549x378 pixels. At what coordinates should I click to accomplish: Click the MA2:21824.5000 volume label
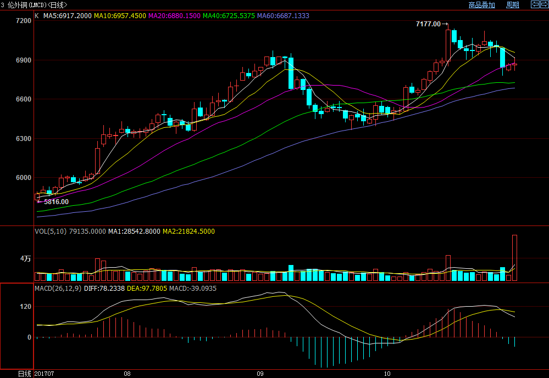pyautogui.click(x=188, y=232)
